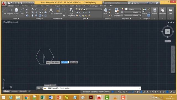Screen dimensions: 177x100
Task: Toggle Clean Screen in status bar
Action: tap(171, 92)
